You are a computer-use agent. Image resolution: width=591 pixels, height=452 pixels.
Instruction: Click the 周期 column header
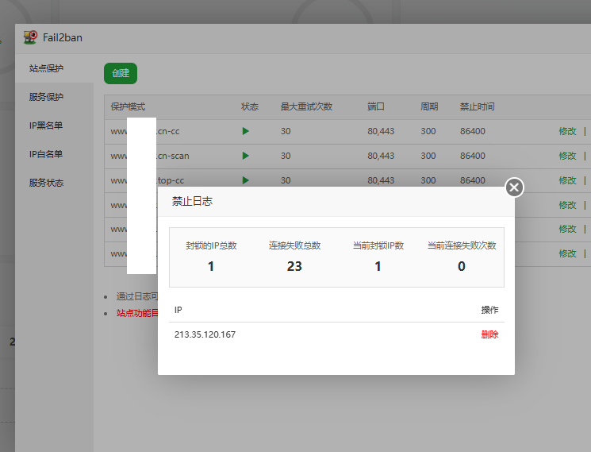click(x=429, y=106)
